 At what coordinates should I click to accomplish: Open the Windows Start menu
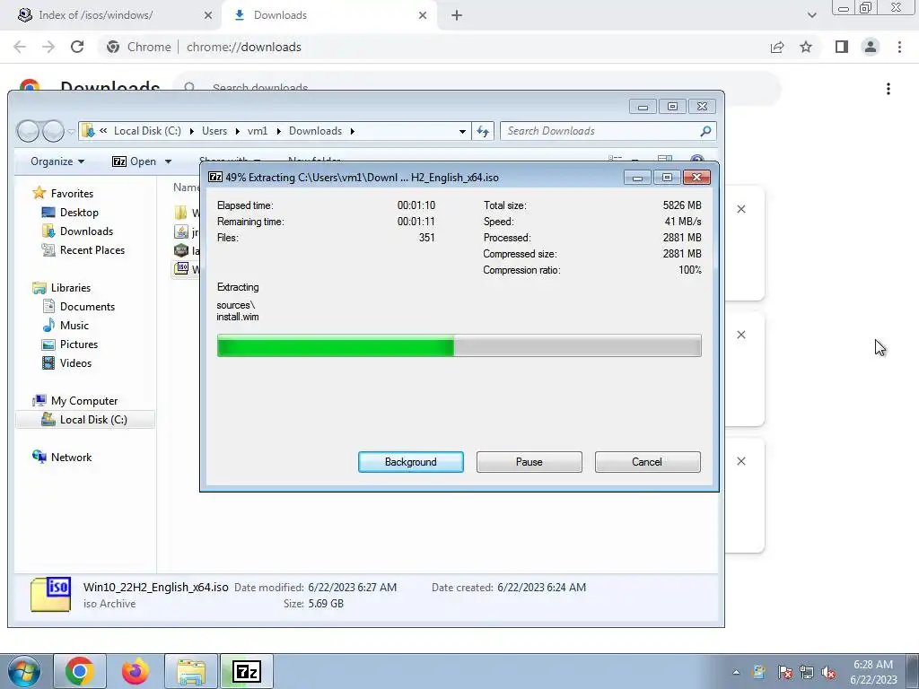[24, 671]
